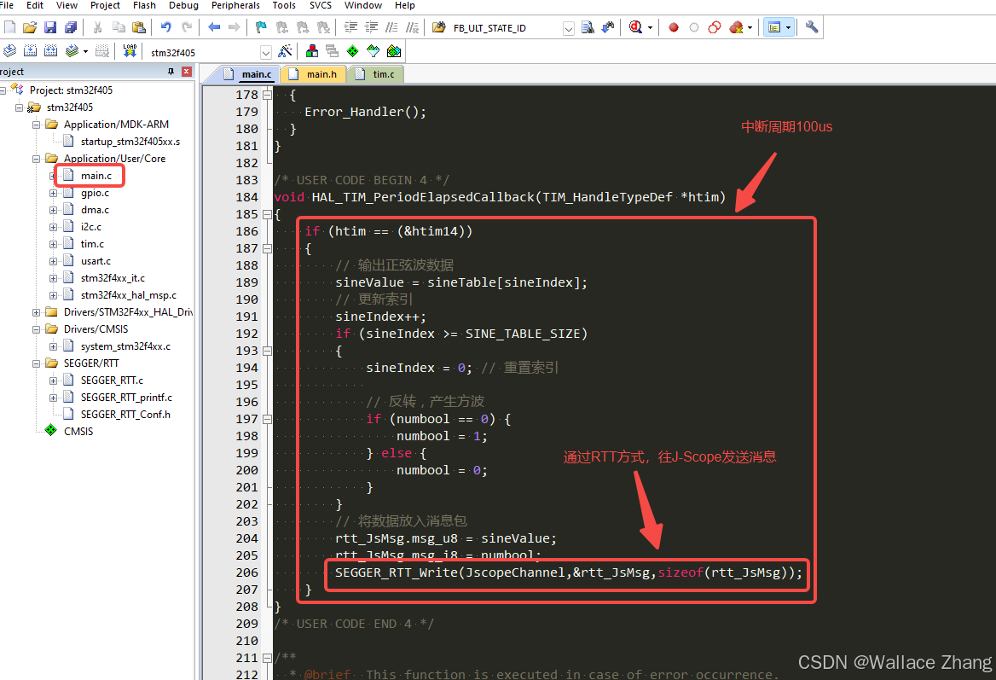996x680 pixels.
Task: Open Find in Files
Action: click(x=439, y=27)
